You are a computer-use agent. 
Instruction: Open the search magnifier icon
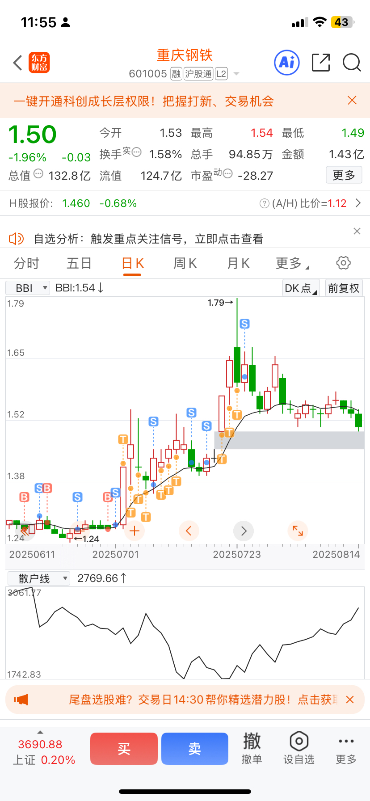pos(352,63)
